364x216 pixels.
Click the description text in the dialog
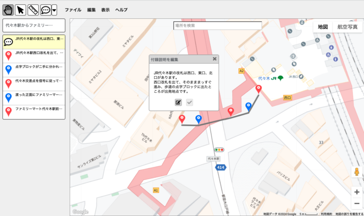[183, 82]
